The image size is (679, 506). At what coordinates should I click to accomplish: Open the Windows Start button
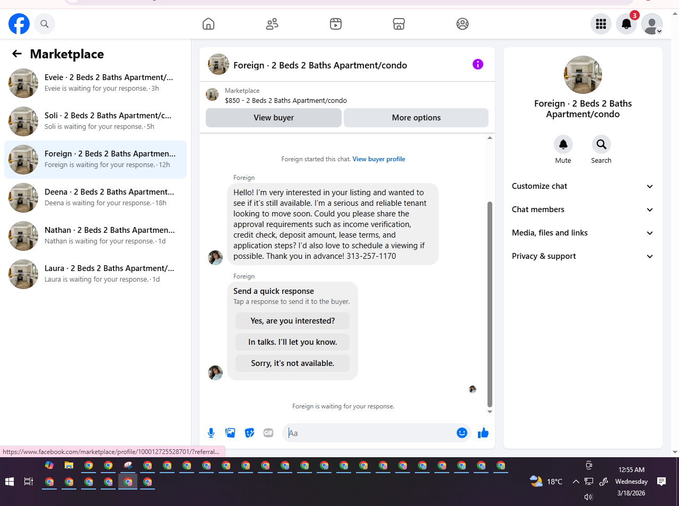(9, 482)
